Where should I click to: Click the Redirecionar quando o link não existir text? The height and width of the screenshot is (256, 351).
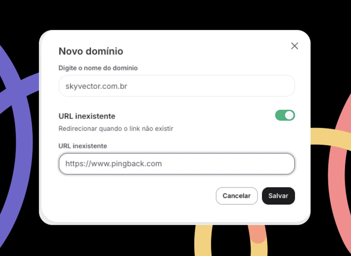click(116, 129)
